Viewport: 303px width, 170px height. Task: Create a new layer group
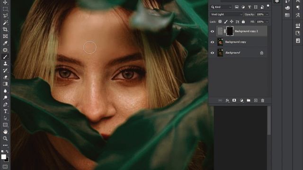tap(249, 101)
